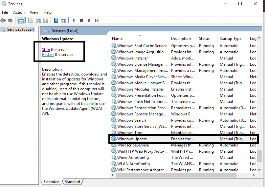Click the vertical scrollbar up arrow
This screenshot has width=269, height=187.
click(259, 38)
